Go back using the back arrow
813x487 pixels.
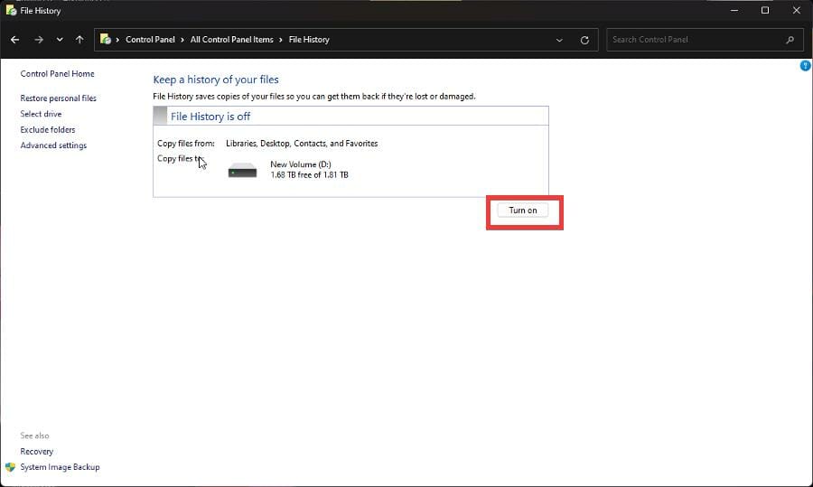point(15,40)
